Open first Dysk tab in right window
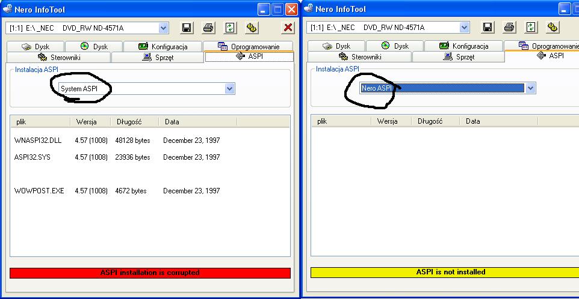The width and height of the screenshot is (579, 299). pyautogui.click(x=336, y=46)
